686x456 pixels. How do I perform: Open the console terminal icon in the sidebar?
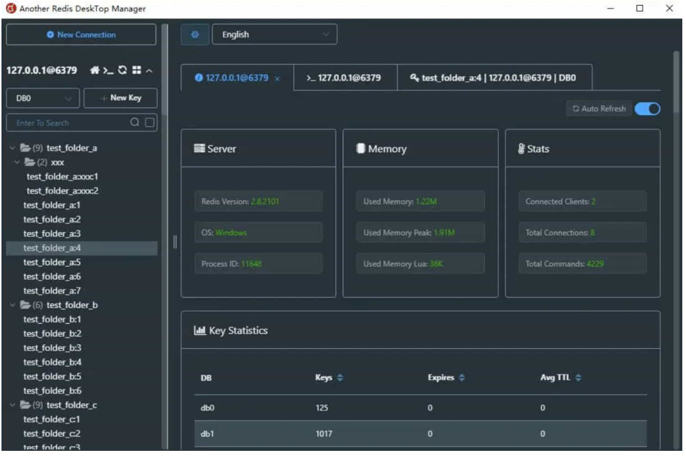coord(108,70)
